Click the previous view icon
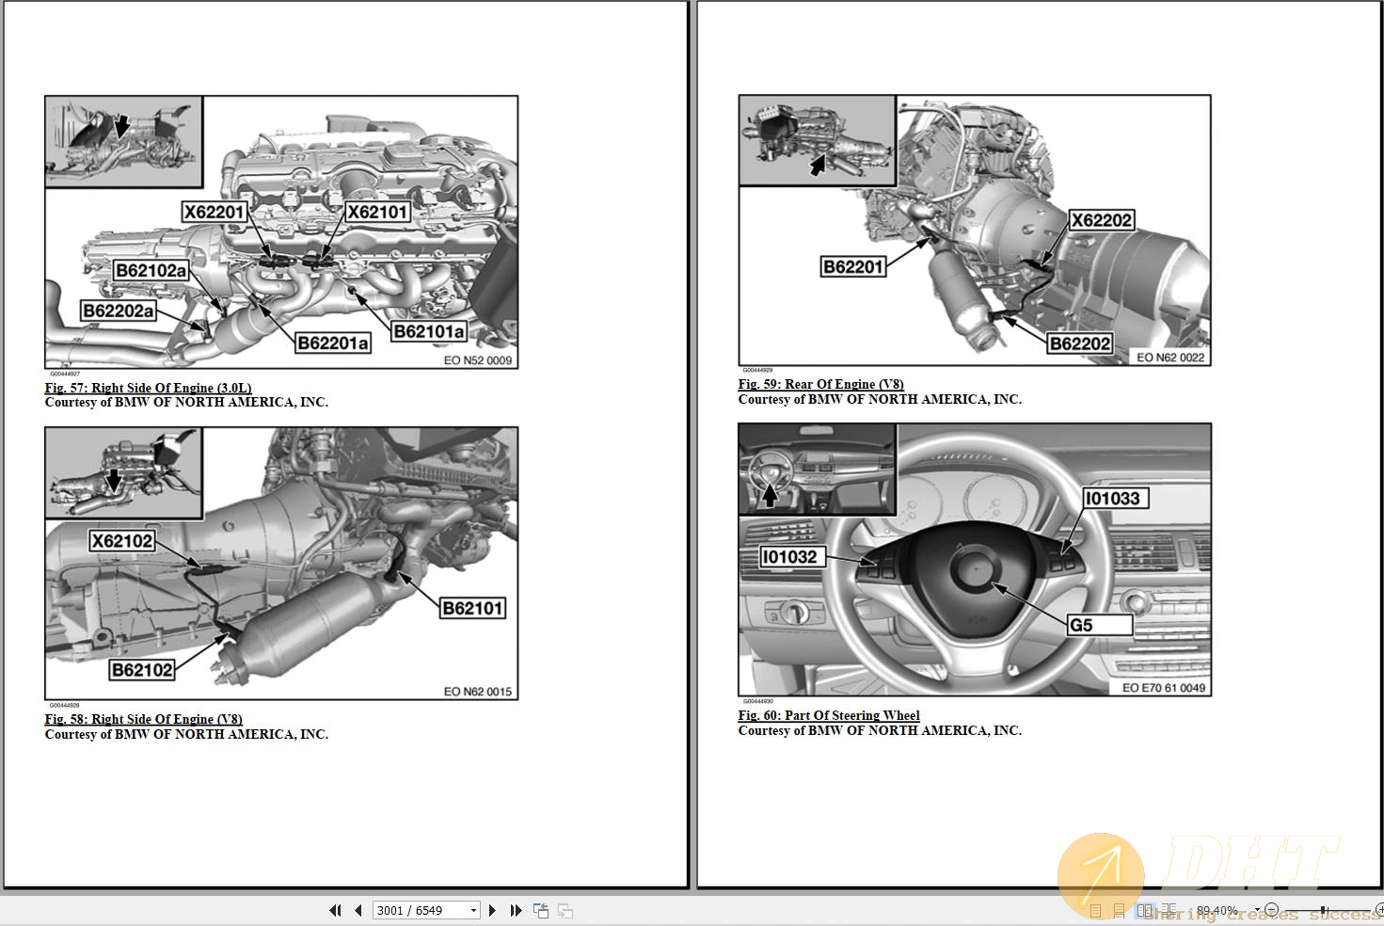The height and width of the screenshot is (926, 1384). coord(541,910)
